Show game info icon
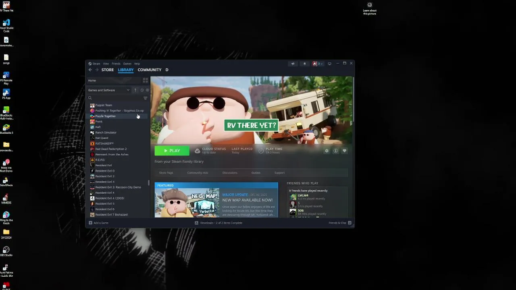The width and height of the screenshot is (516, 290). [335, 151]
